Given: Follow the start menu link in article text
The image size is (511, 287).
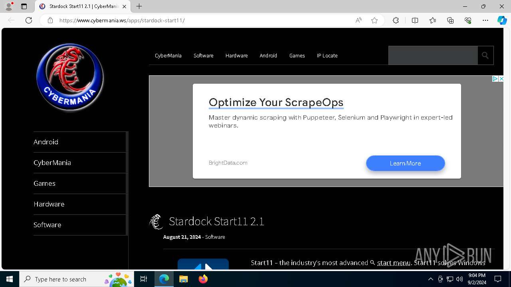Looking at the screenshot, I should (394, 263).
